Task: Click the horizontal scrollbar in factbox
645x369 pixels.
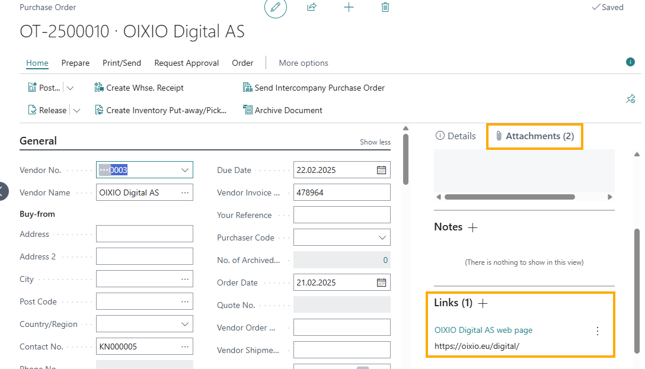Action: pyautogui.click(x=509, y=197)
